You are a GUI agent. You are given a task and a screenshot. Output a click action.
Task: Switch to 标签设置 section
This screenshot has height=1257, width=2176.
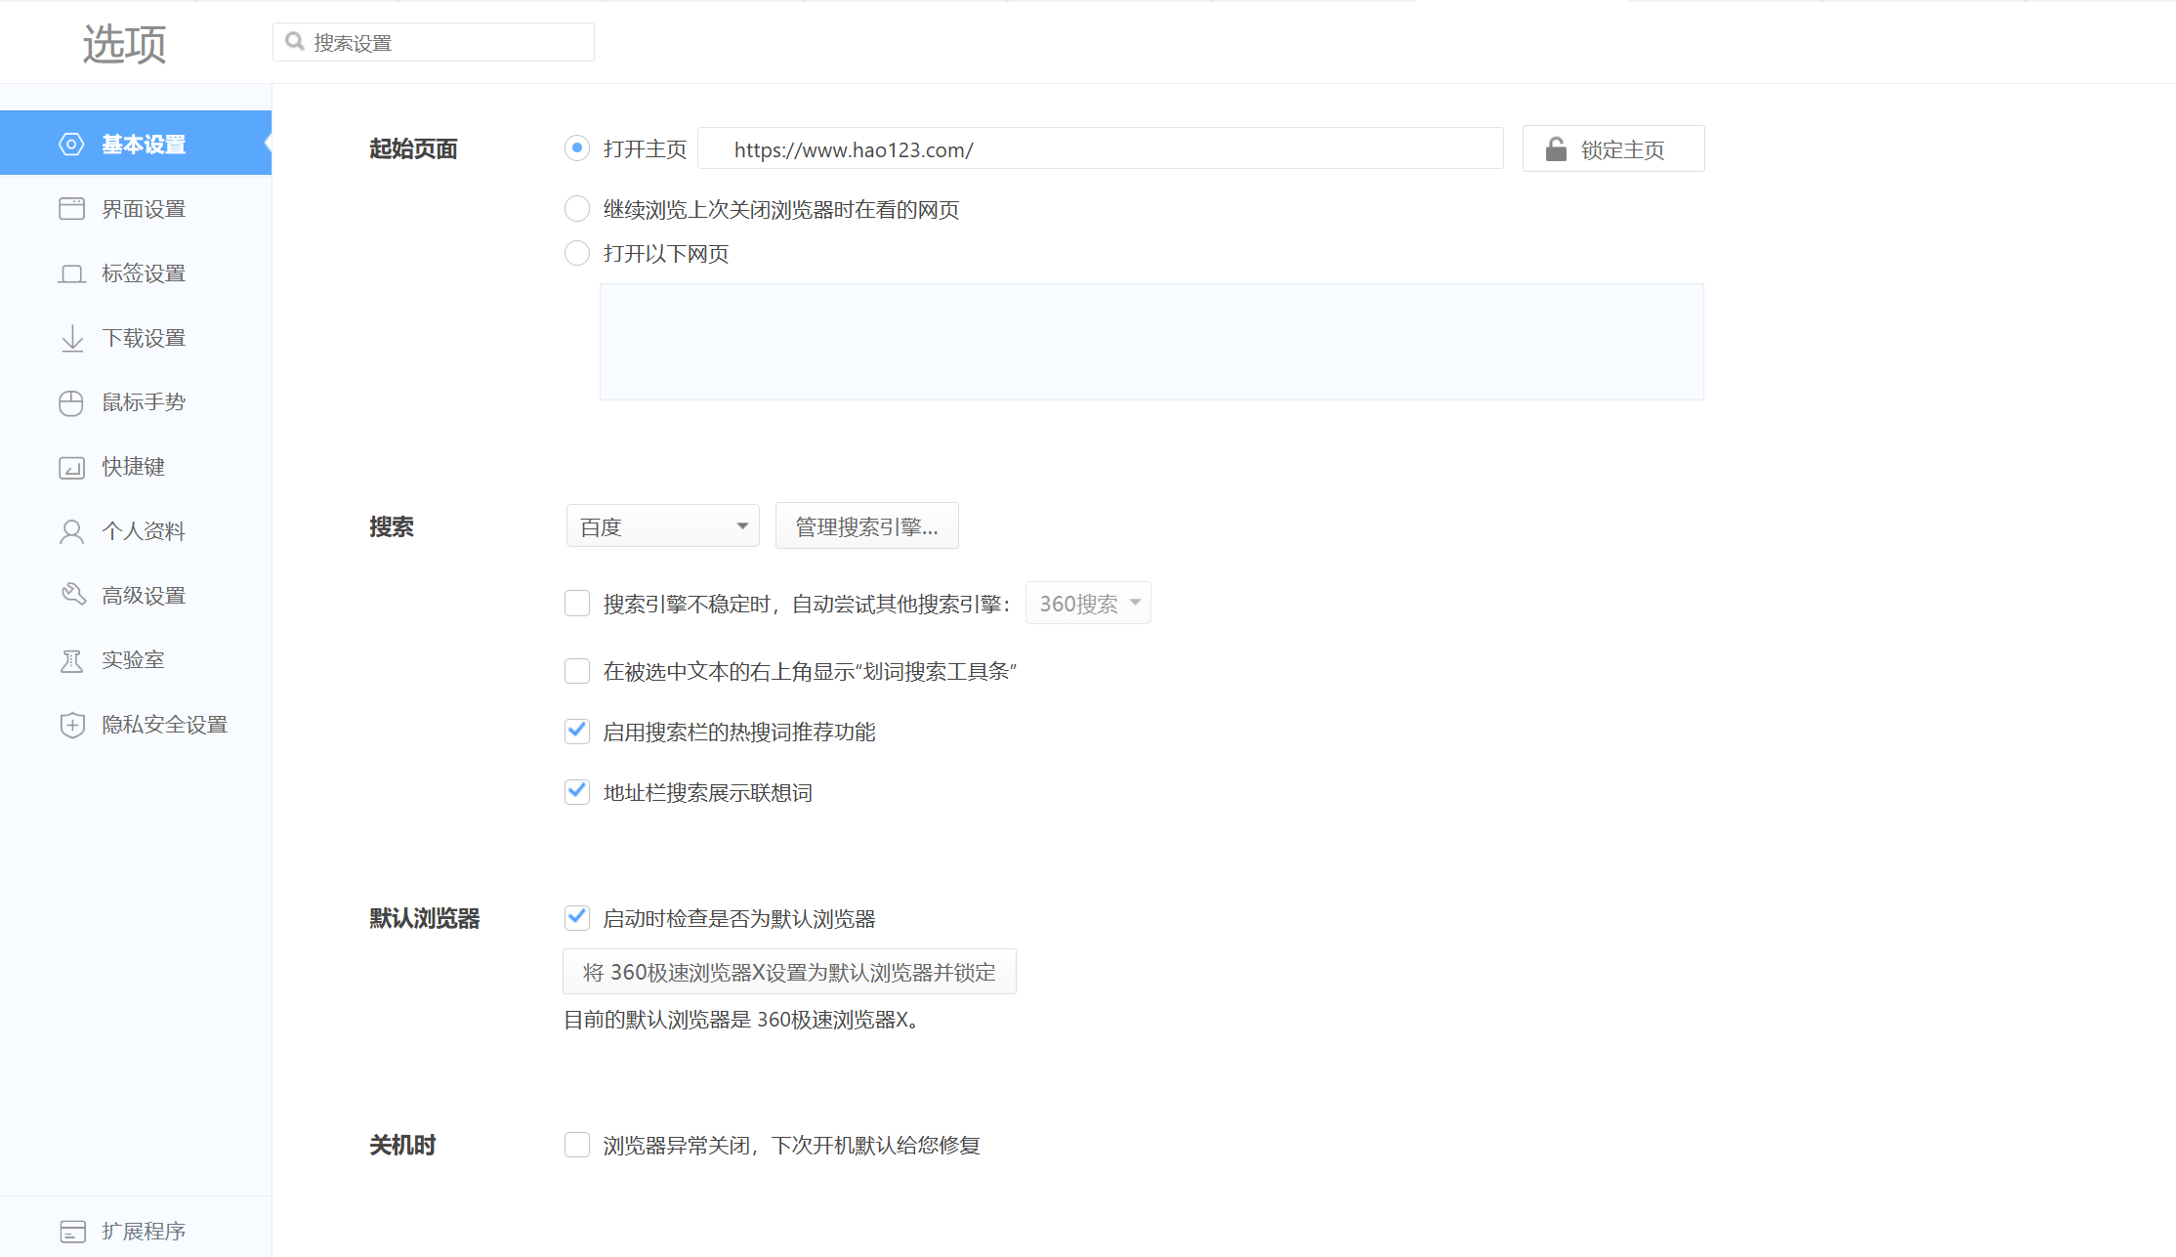[x=144, y=273]
